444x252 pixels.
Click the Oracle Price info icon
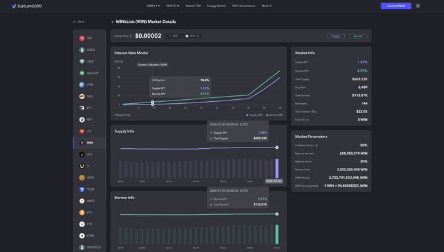(x=131, y=36)
